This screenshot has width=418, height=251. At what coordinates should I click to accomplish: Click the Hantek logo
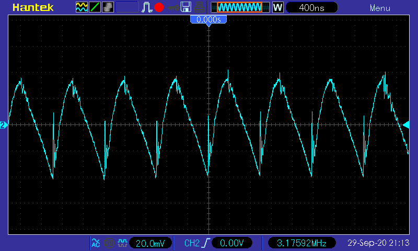33,7
